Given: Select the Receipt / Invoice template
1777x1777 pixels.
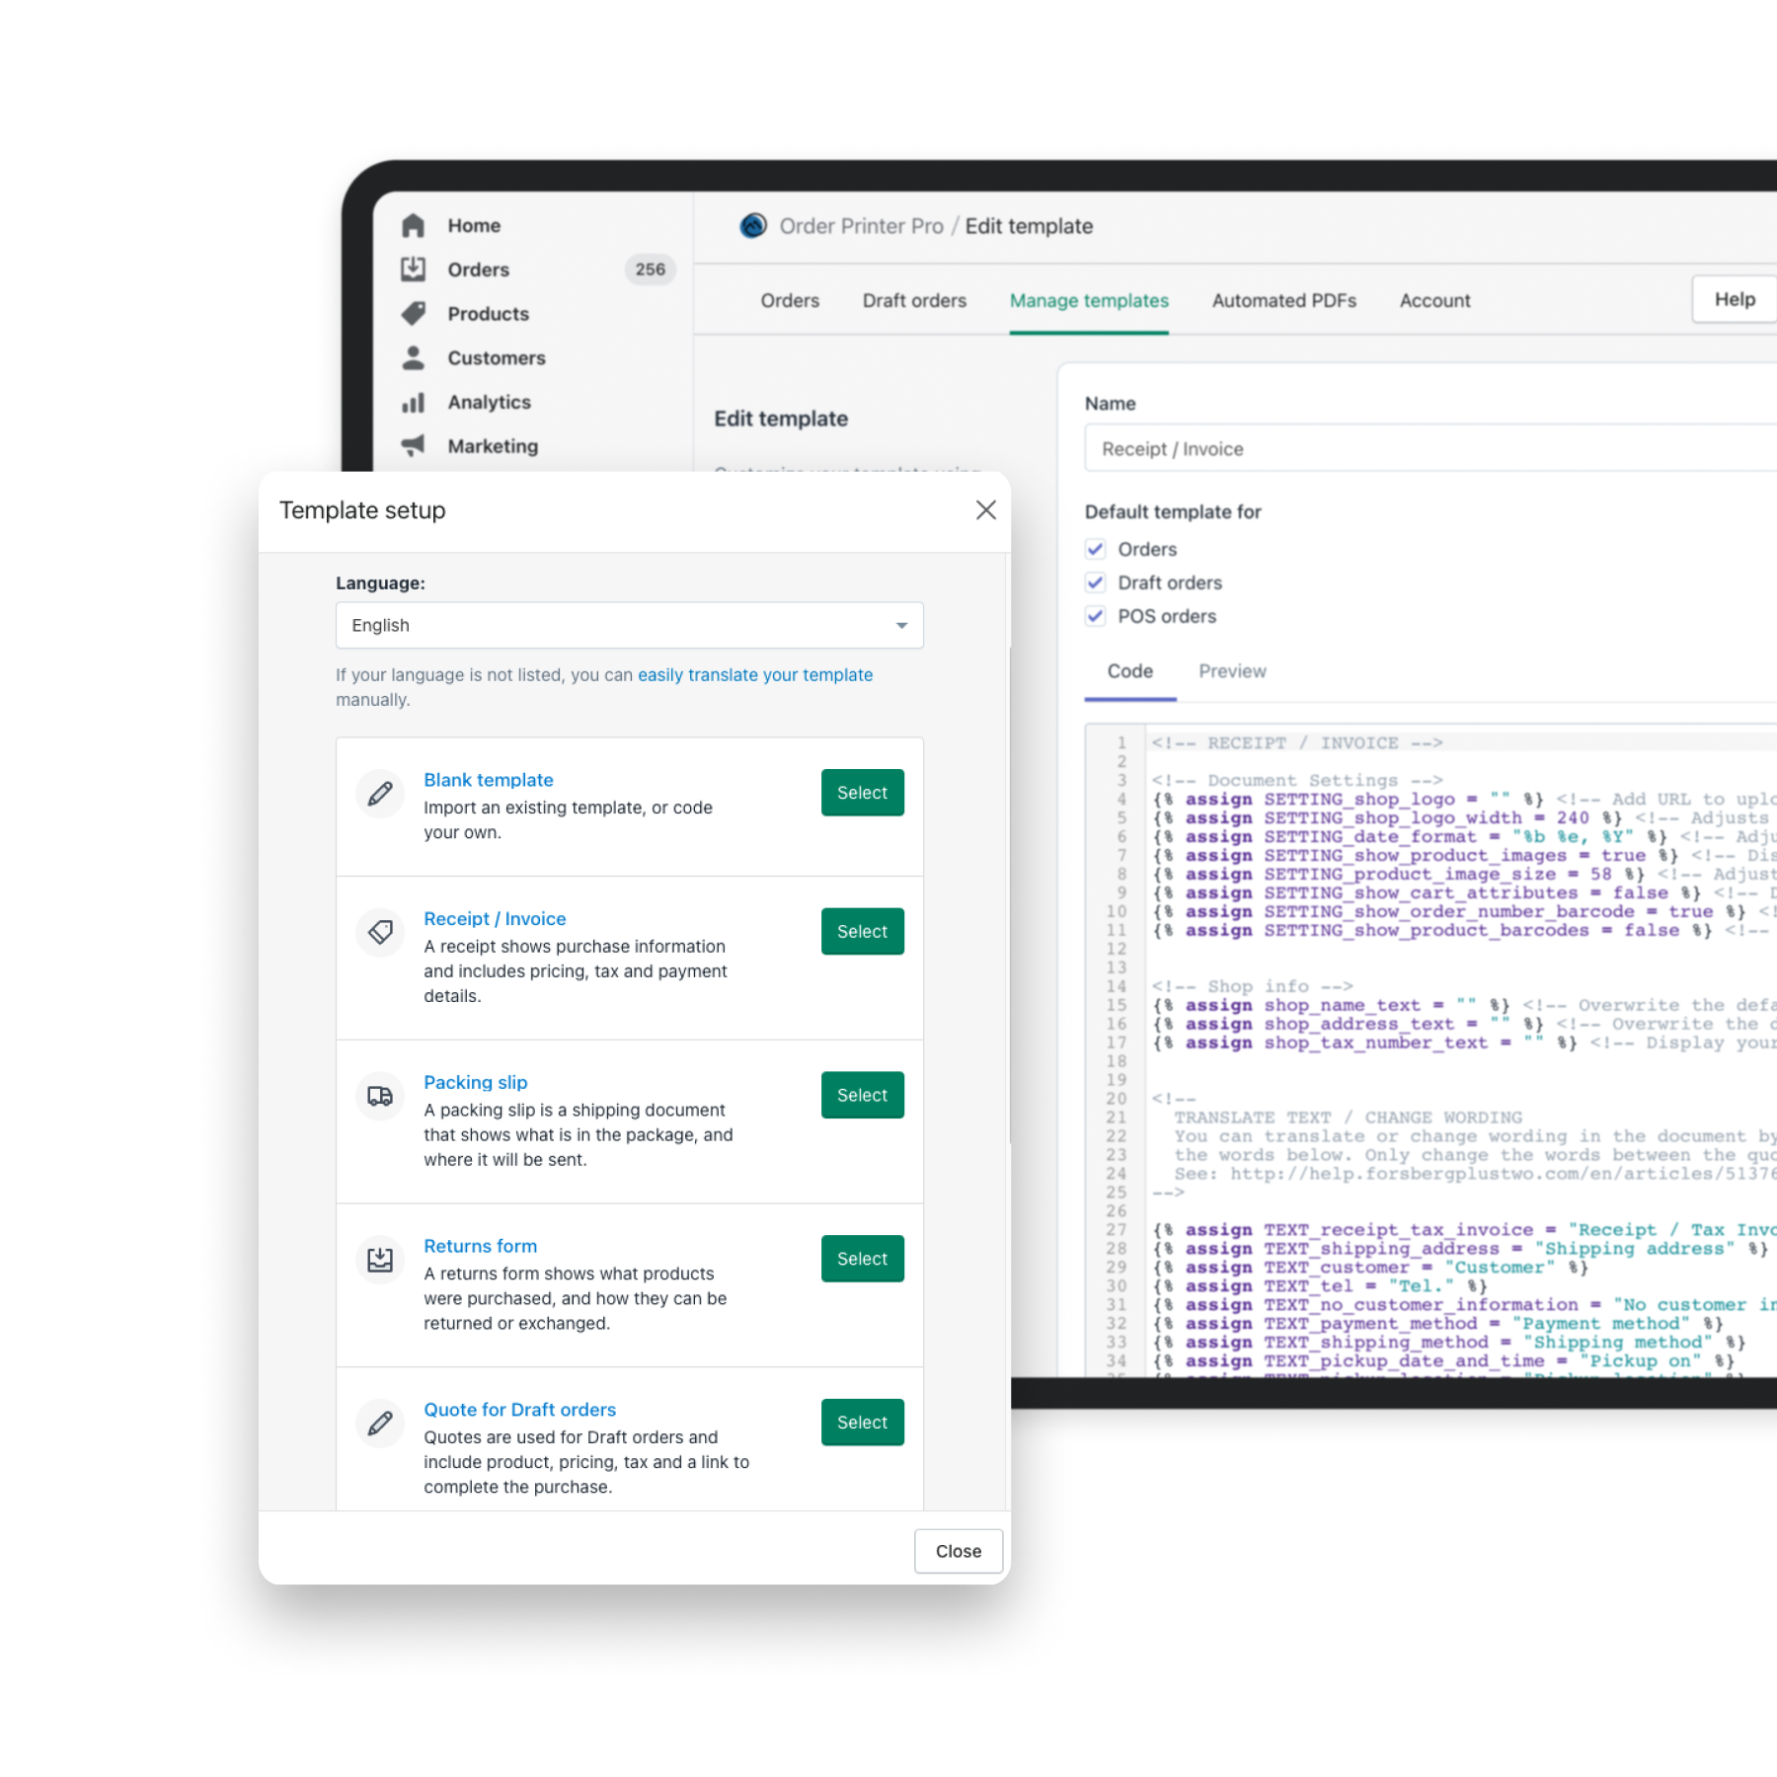Looking at the screenshot, I should click(x=862, y=931).
